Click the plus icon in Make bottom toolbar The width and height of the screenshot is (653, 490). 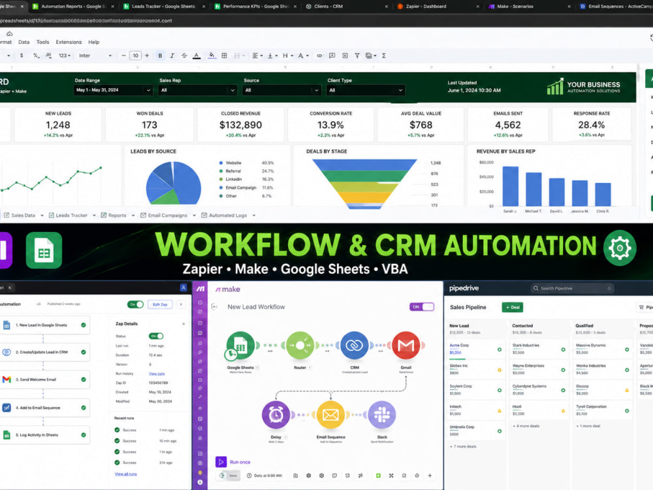430,476
